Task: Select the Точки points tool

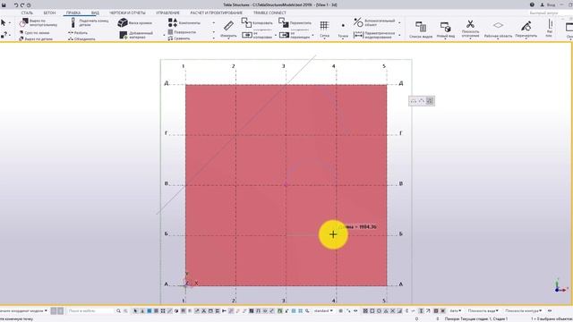Action: (343, 30)
